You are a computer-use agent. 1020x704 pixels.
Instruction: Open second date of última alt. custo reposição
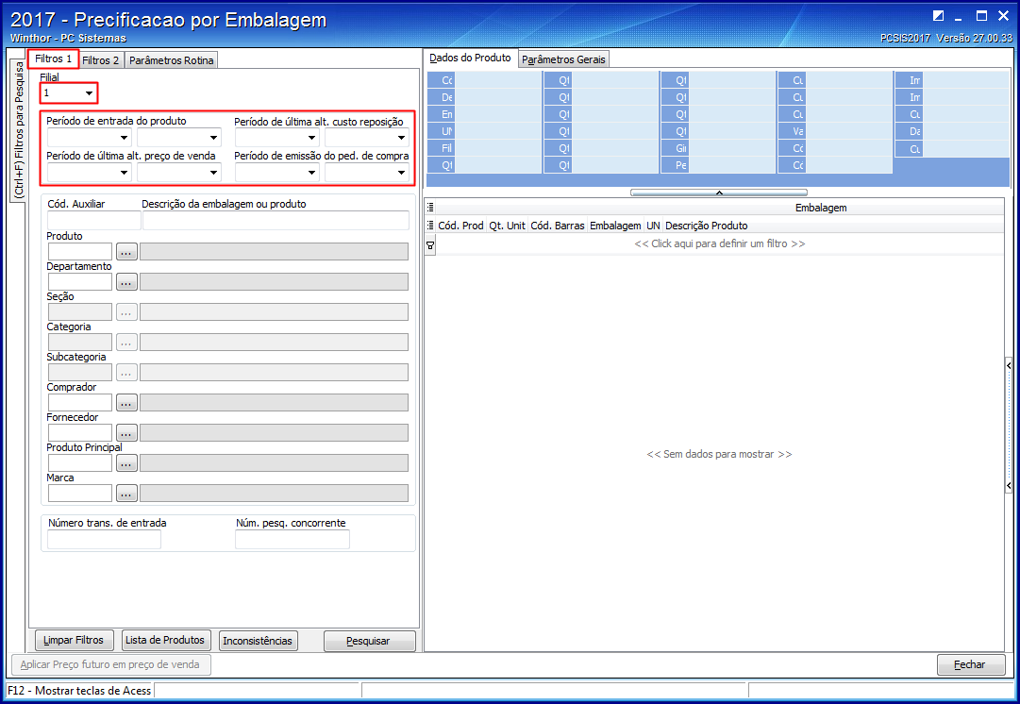[401, 137]
